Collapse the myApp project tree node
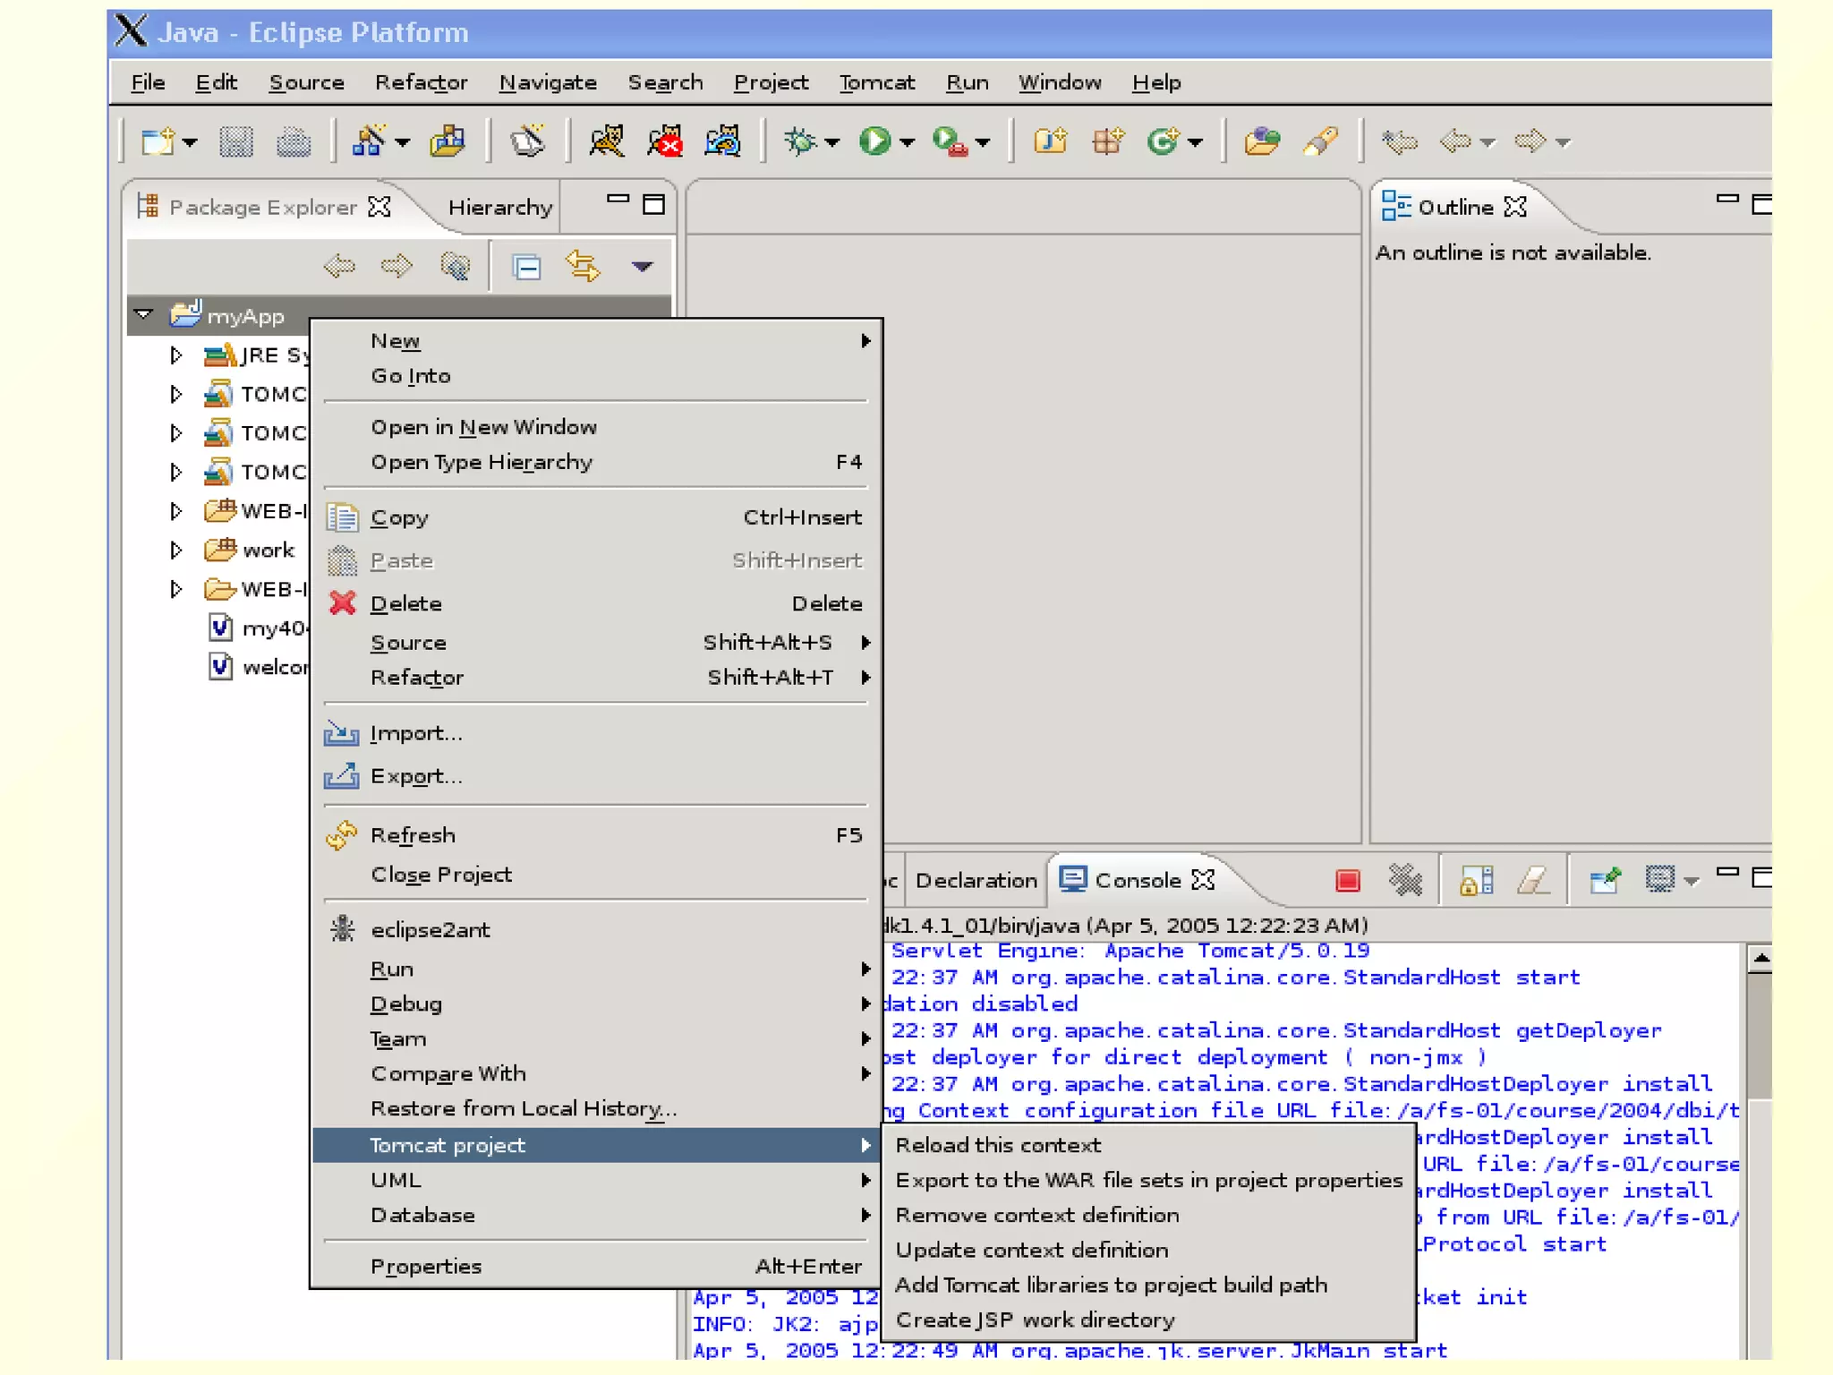Viewport: 1833px width, 1375px height. click(x=143, y=314)
